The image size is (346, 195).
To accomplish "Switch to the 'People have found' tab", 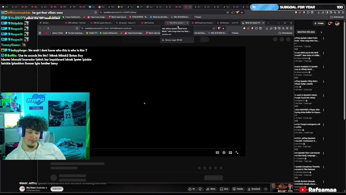I will [203, 23].
